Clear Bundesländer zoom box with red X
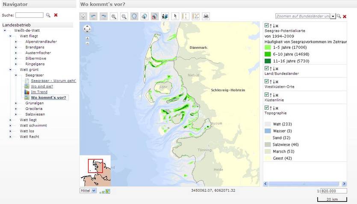Image resolution: width=357 pixels, height=204 pixels. [x=345, y=16]
